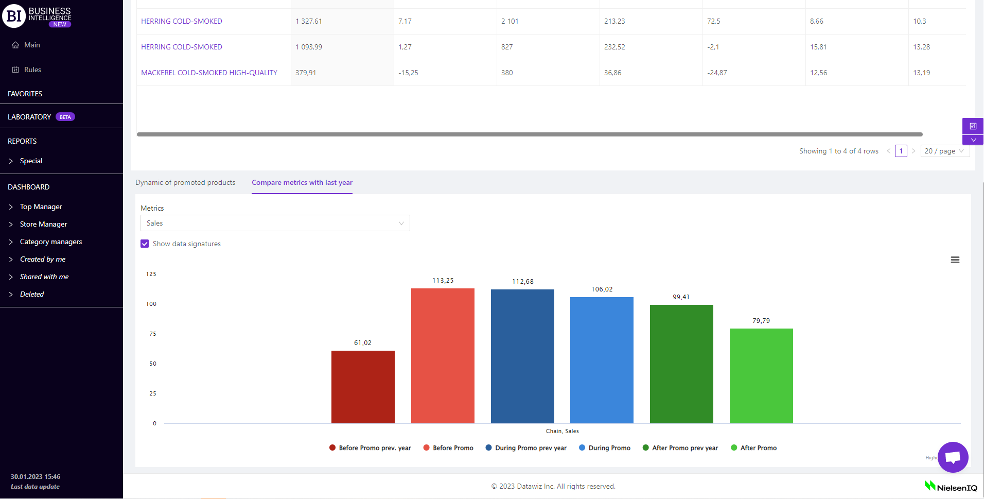Open the live chat bubble

pyautogui.click(x=953, y=457)
